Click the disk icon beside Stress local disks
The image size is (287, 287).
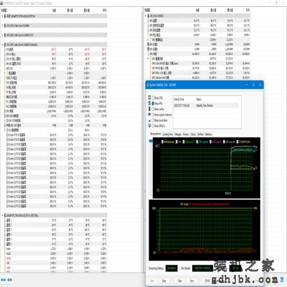click(149, 121)
